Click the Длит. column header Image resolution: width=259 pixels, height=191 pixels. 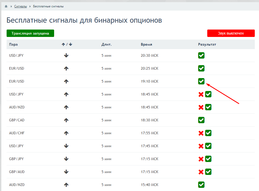point(107,44)
